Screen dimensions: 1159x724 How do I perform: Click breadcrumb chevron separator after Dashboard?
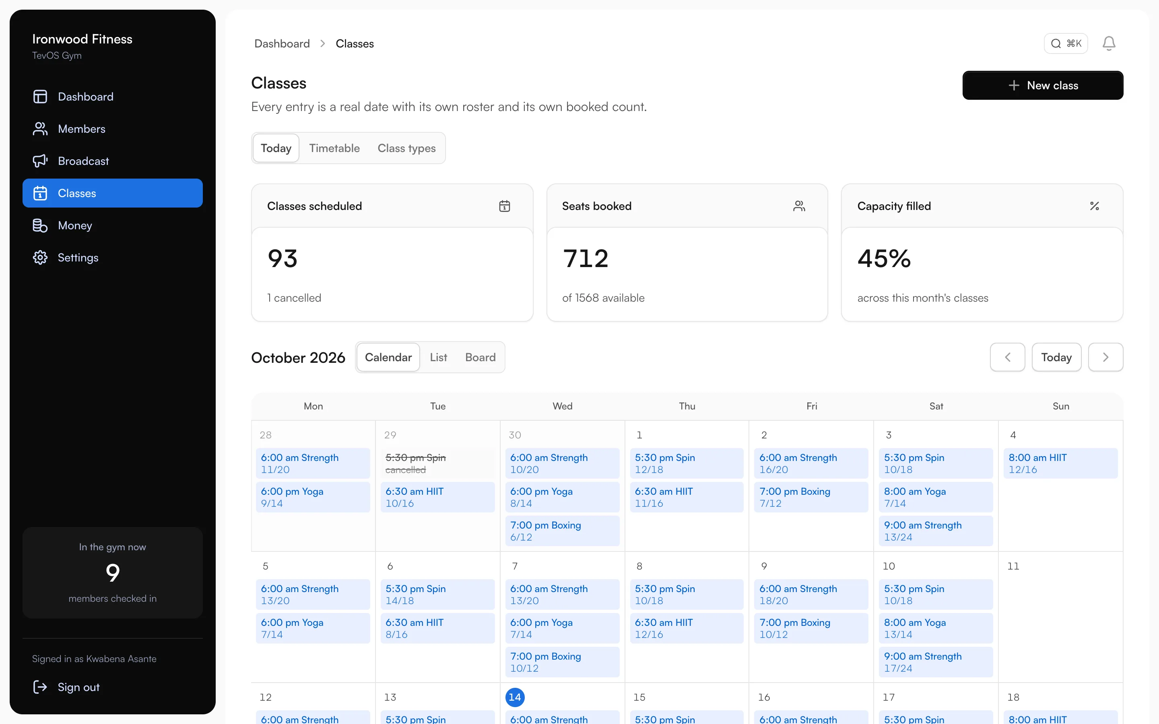(323, 43)
